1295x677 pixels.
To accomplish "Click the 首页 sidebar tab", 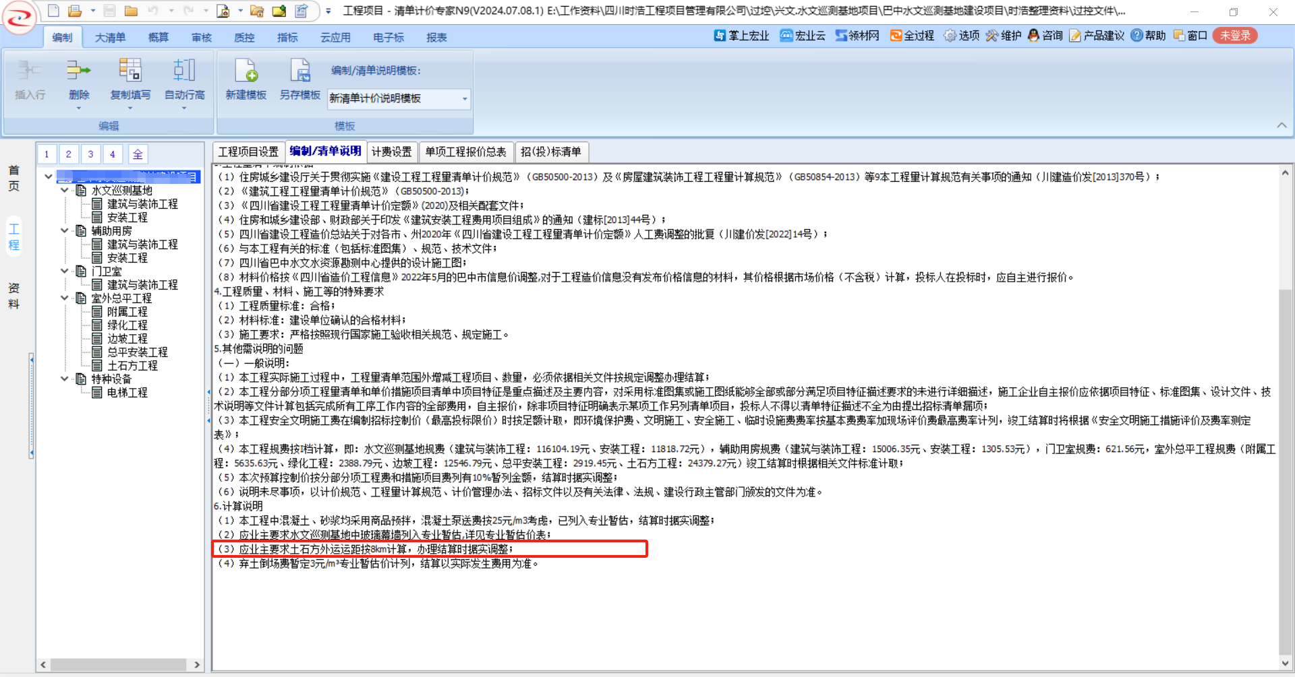I will (13, 179).
